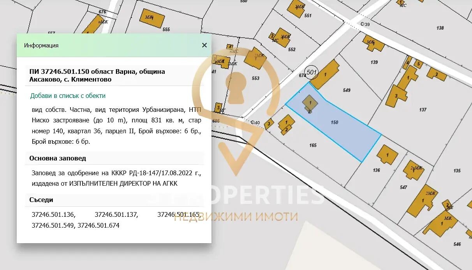Close the Информация panel
Viewport: 472px width, 270px height.
[x=204, y=45]
